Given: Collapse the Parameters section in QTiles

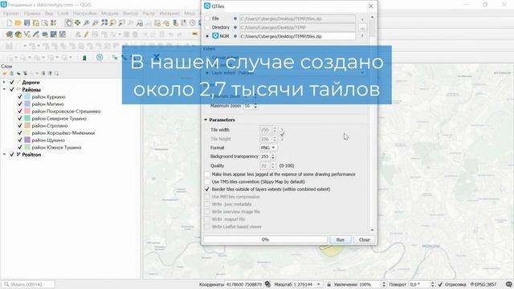Looking at the screenshot, I should (x=206, y=120).
